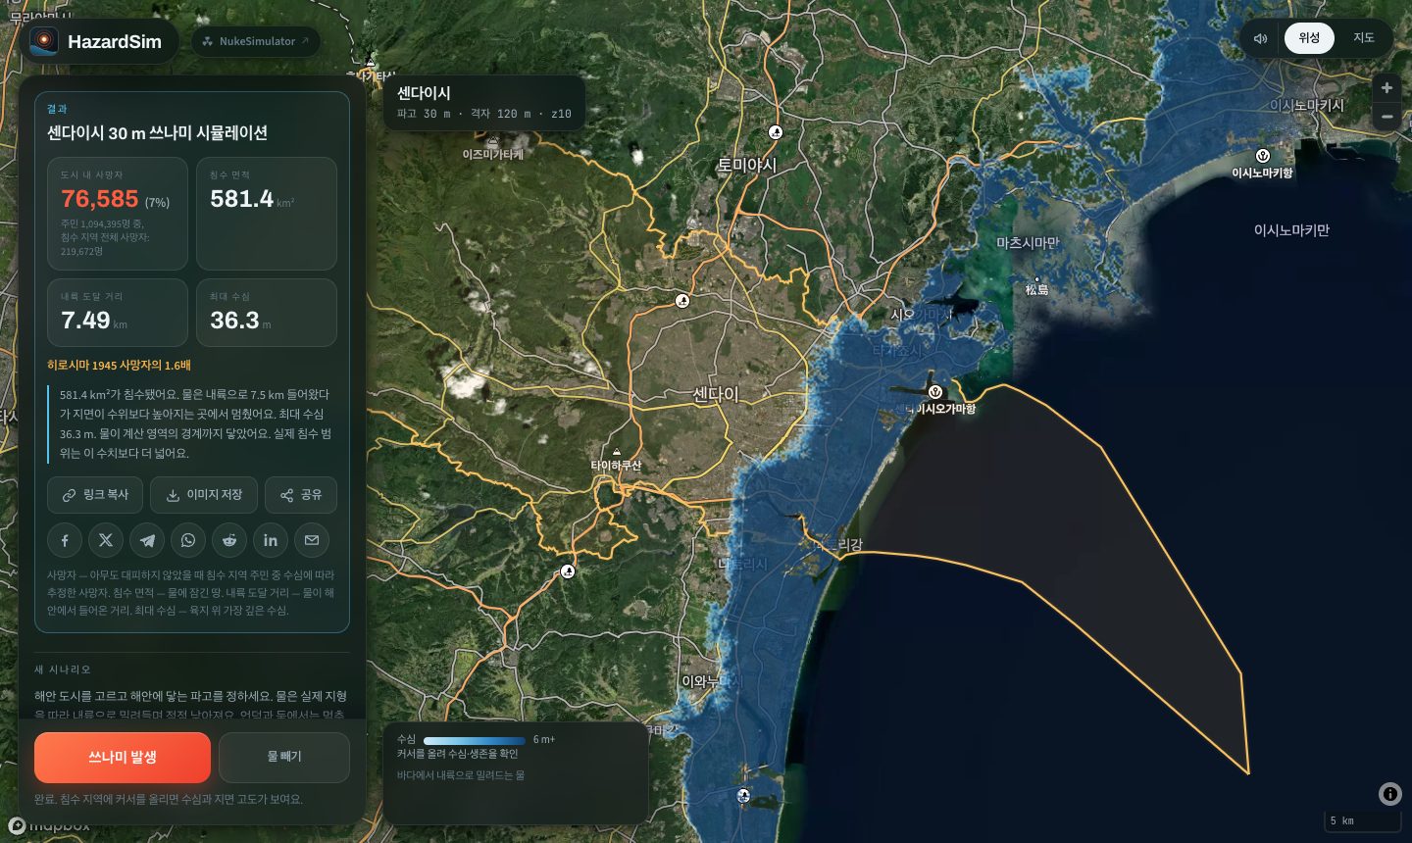Zoom in the map with plus button

pyautogui.click(x=1387, y=88)
